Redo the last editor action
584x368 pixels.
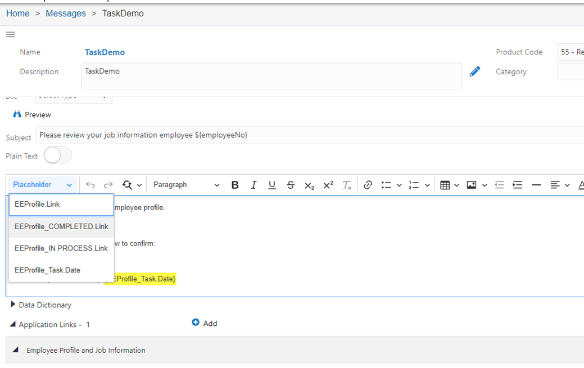click(x=108, y=185)
